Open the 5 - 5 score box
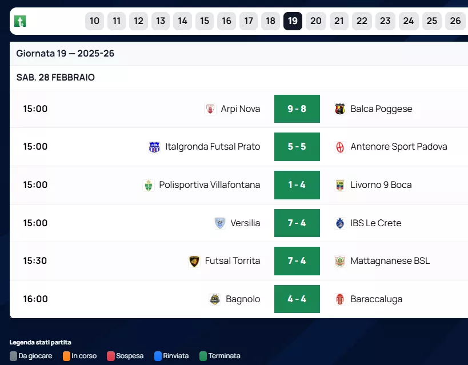The image size is (468, 365). coord(297,147)
